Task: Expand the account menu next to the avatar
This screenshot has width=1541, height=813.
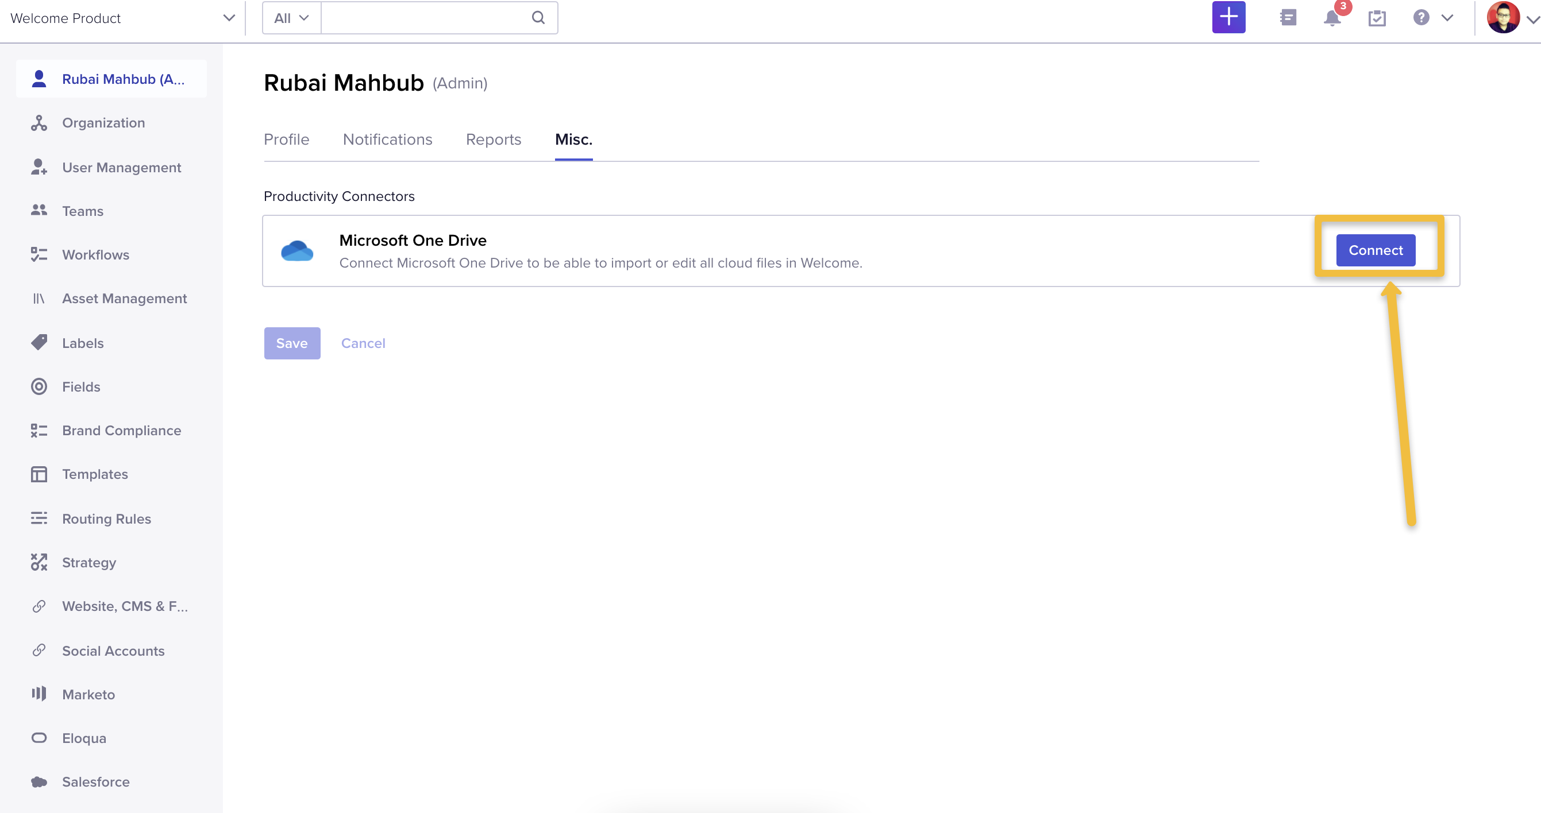Action: [1532, 18]
